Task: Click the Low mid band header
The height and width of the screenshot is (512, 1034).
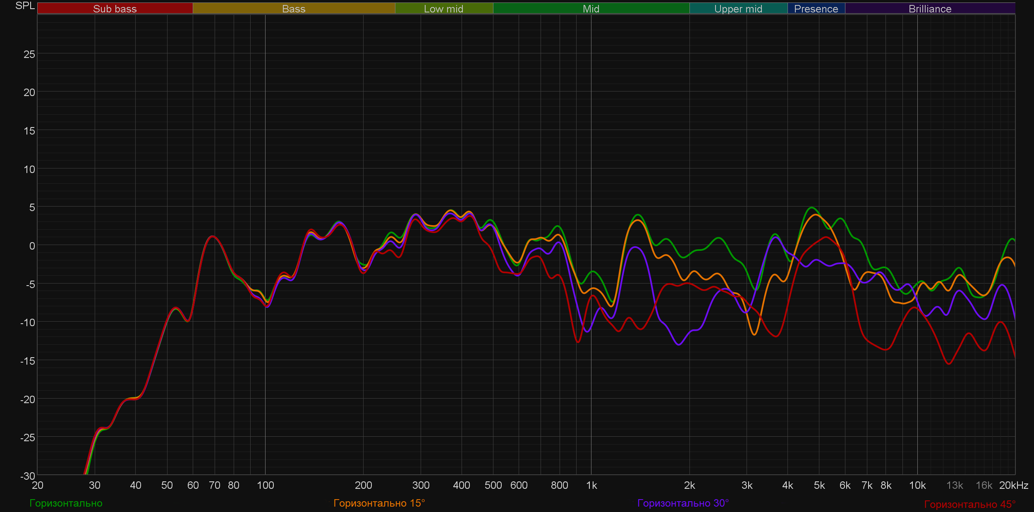Action: [443, 9]
